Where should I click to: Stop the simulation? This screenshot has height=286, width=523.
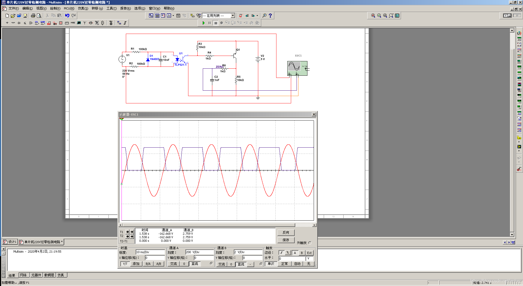pos(216,23)
